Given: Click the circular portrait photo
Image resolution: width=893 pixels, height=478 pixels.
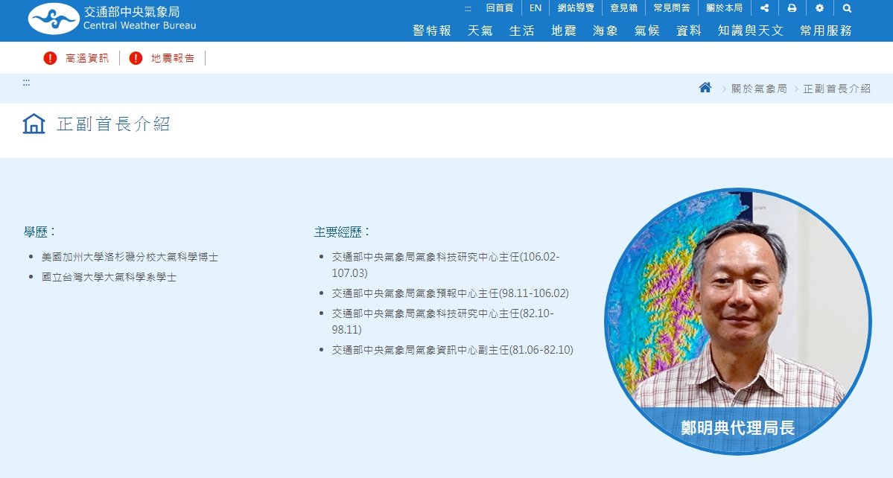Looking at the screenshot, I should coord(737,322).
